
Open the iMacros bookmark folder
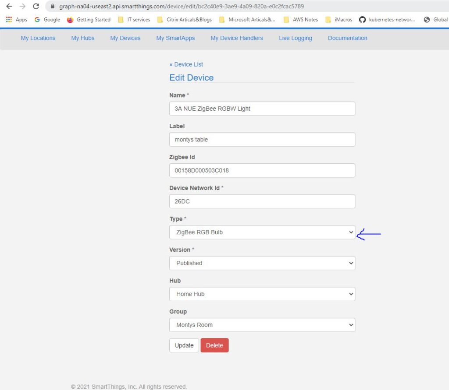(x=339, y=19)
